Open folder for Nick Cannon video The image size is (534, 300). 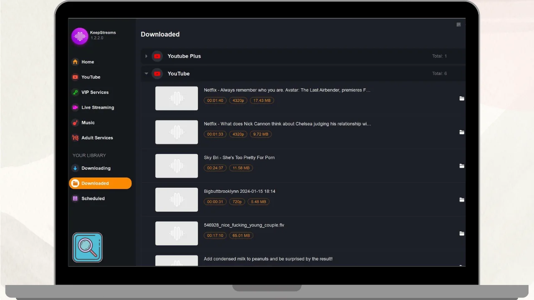coord(462,132)
